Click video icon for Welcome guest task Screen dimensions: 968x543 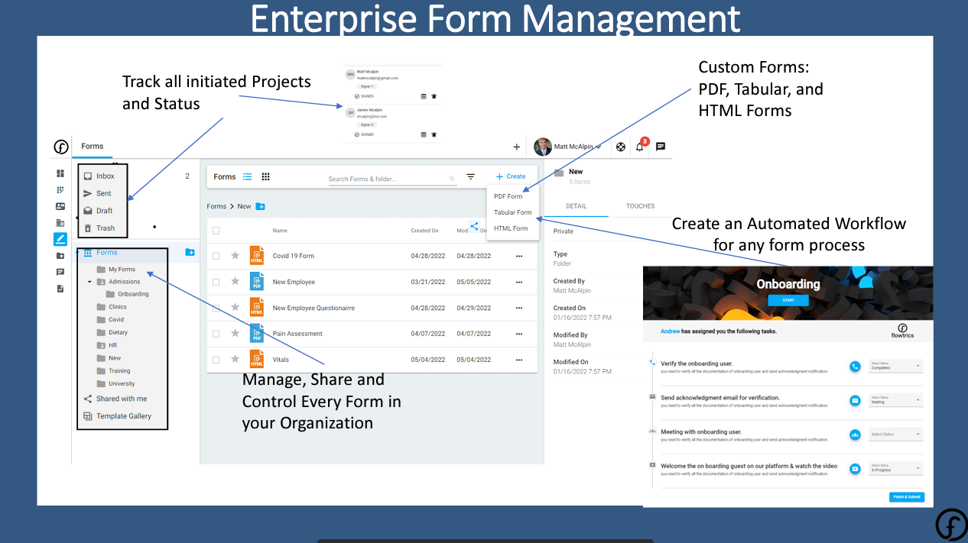(x=855, y=468)
